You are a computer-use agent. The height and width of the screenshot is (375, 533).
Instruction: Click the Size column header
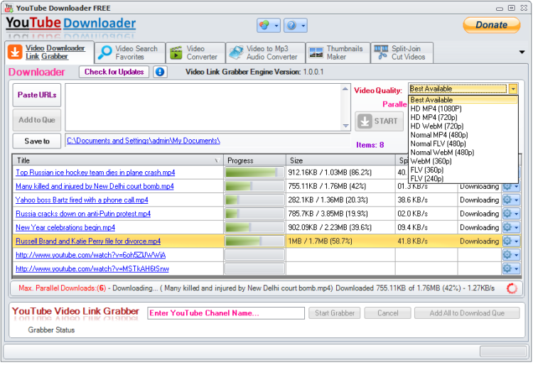[340, 161]
